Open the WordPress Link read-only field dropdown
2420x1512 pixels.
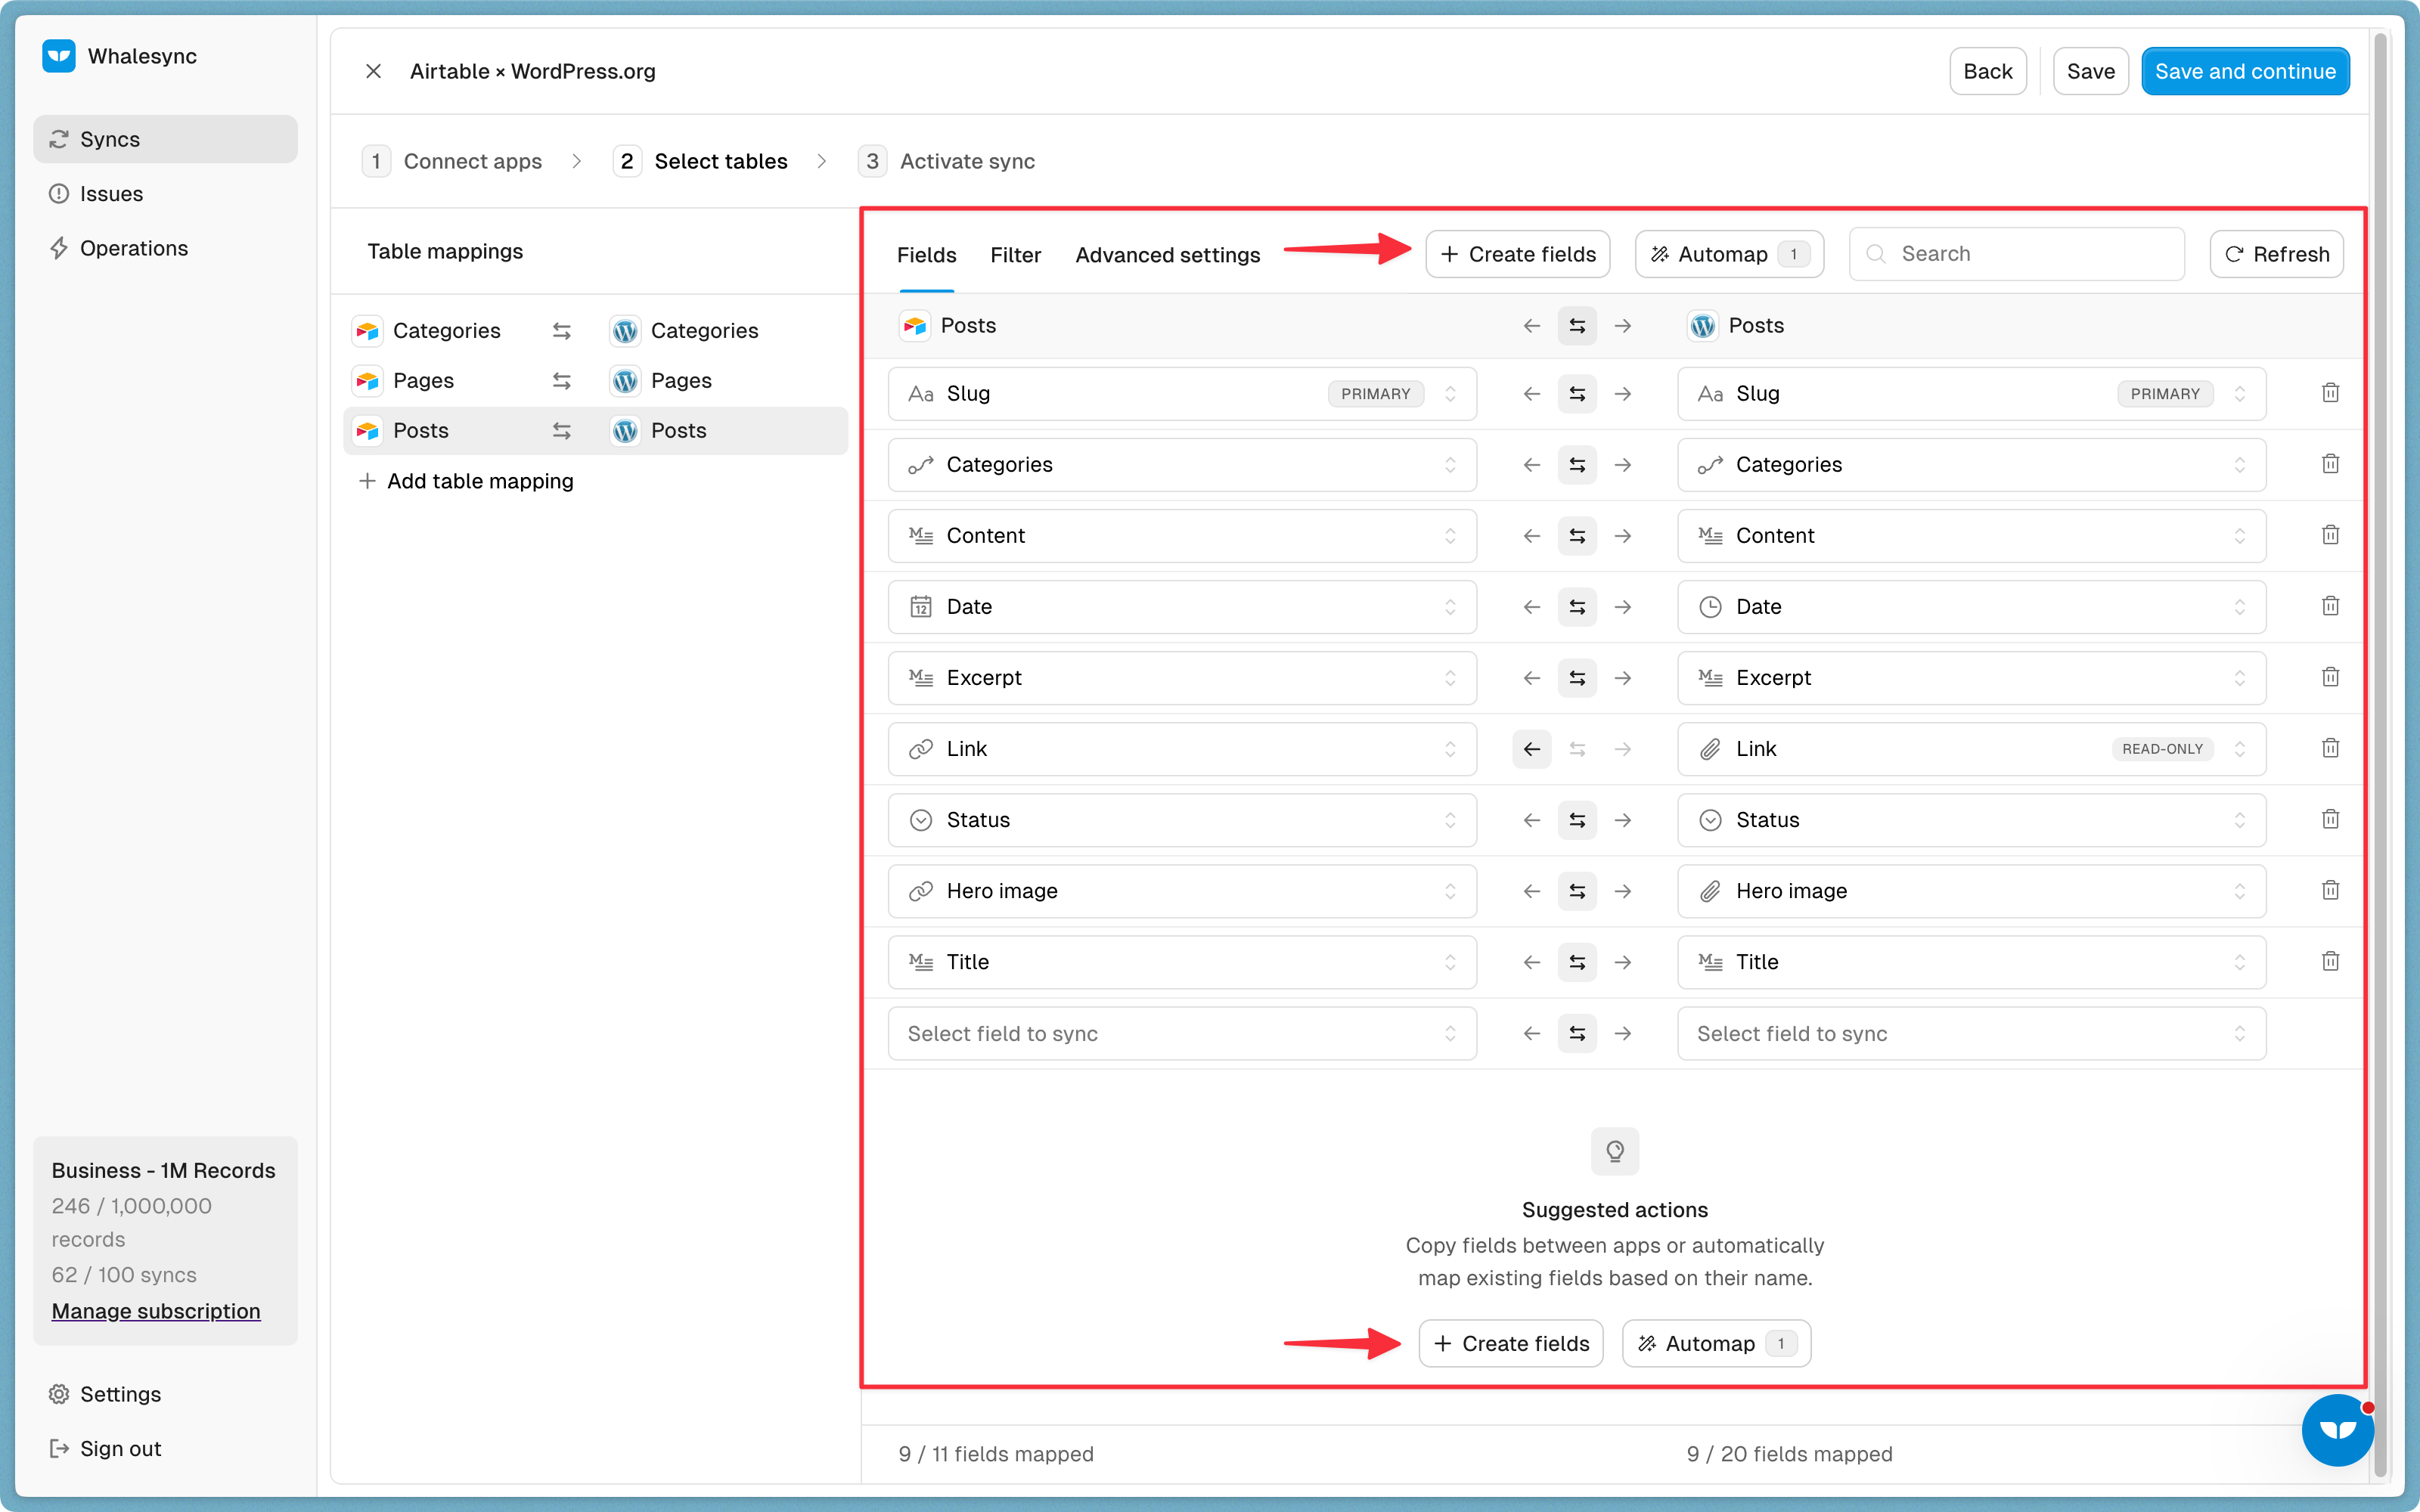tap(1971, 749)
